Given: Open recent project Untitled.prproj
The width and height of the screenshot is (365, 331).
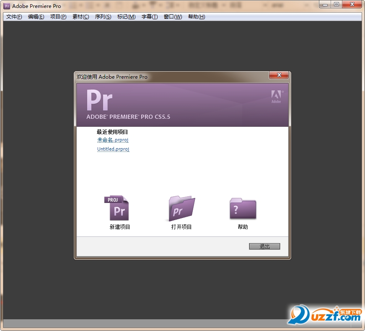Looking at the screenshot, I should pyautogui.click(x=113, y=149).
